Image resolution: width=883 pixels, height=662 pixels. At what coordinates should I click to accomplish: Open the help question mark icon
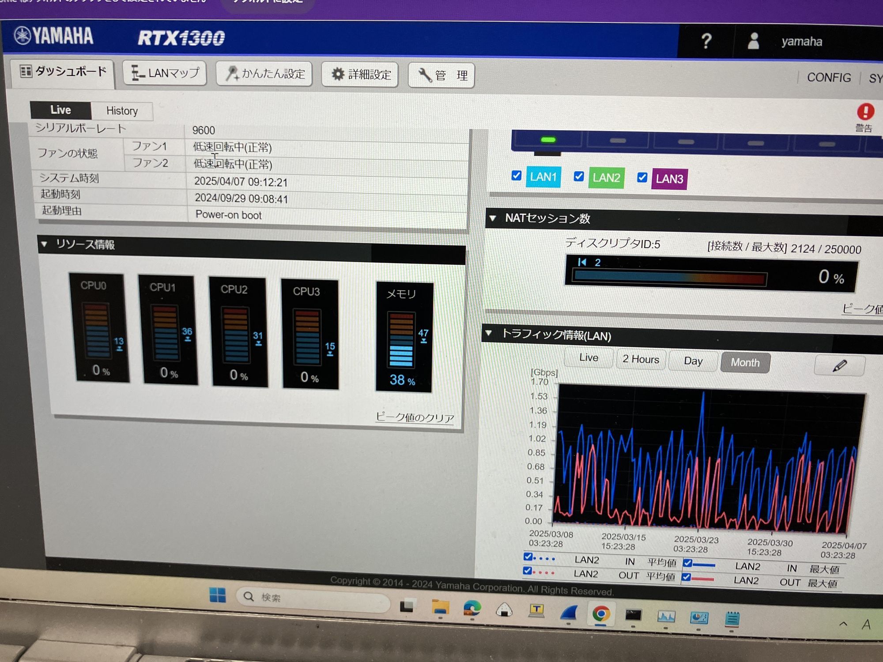pos(706,41)
